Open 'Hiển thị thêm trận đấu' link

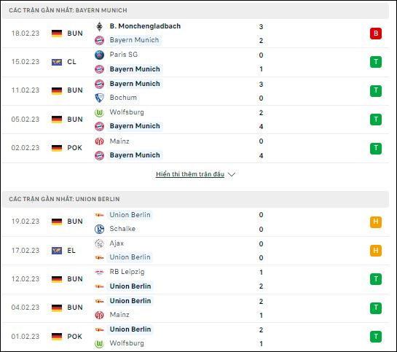tap(190, 174)
